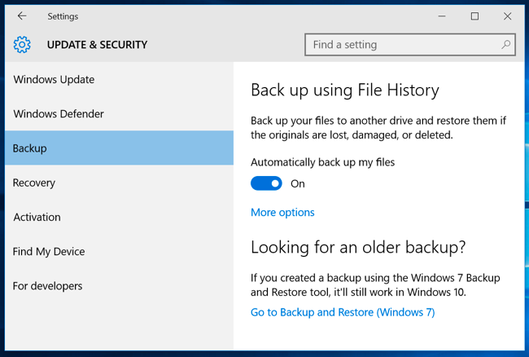The width and height of the screenshot is (529, 357).
Task: Open the Activation page
Action: (37, 218)
